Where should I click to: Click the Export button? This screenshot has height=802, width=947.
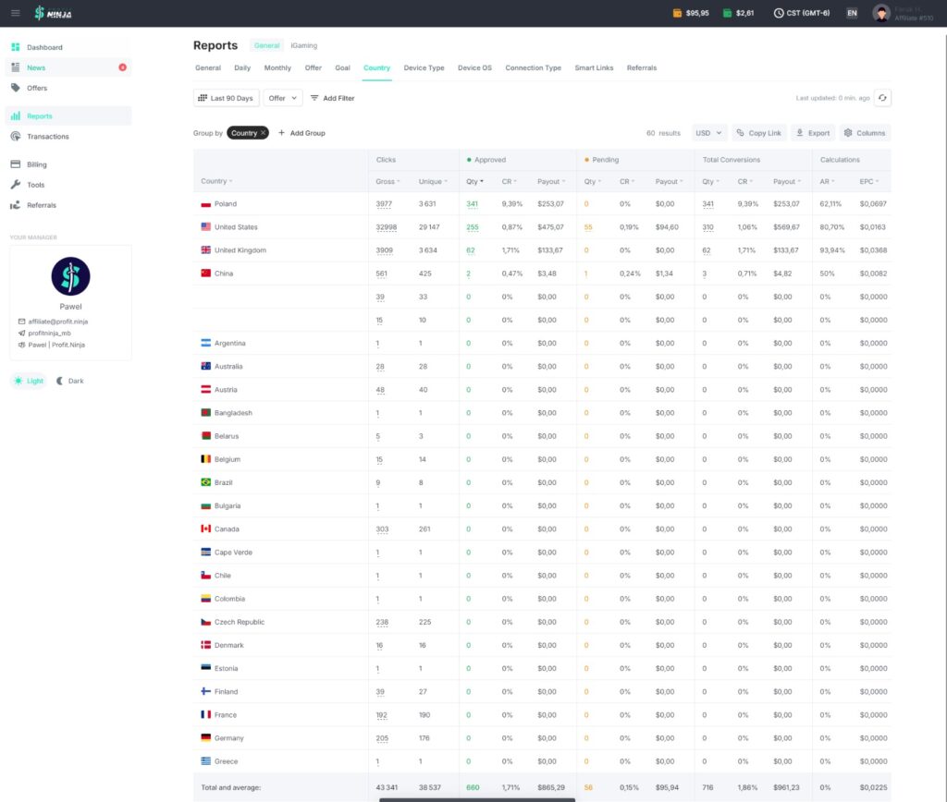click(x=813, y=133)
